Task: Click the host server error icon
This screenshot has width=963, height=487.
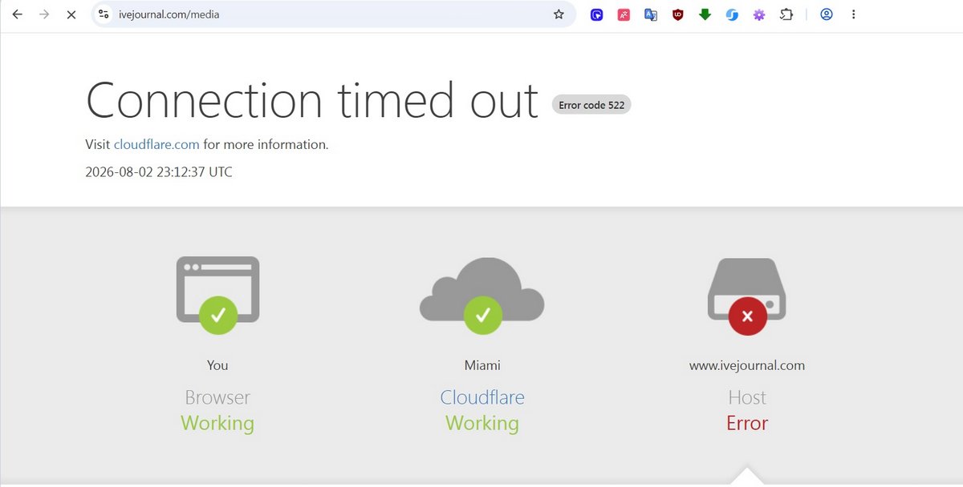Action: [747, 295]
